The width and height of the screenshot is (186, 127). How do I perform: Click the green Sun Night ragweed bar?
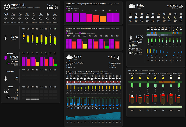(55, 65)
